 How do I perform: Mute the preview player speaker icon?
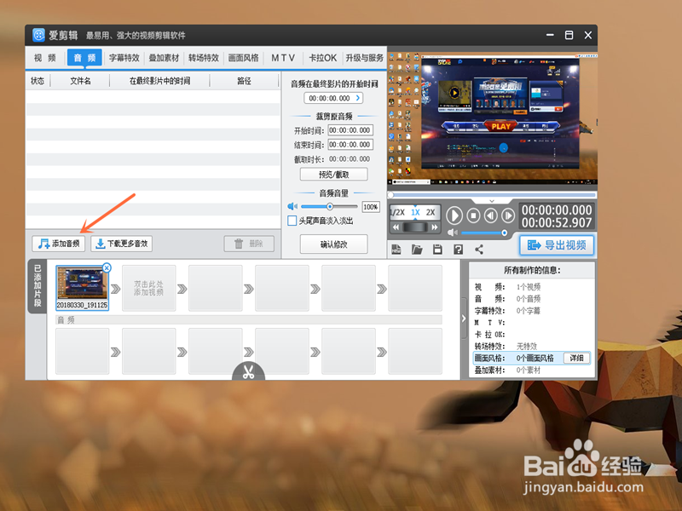point(453,233)
